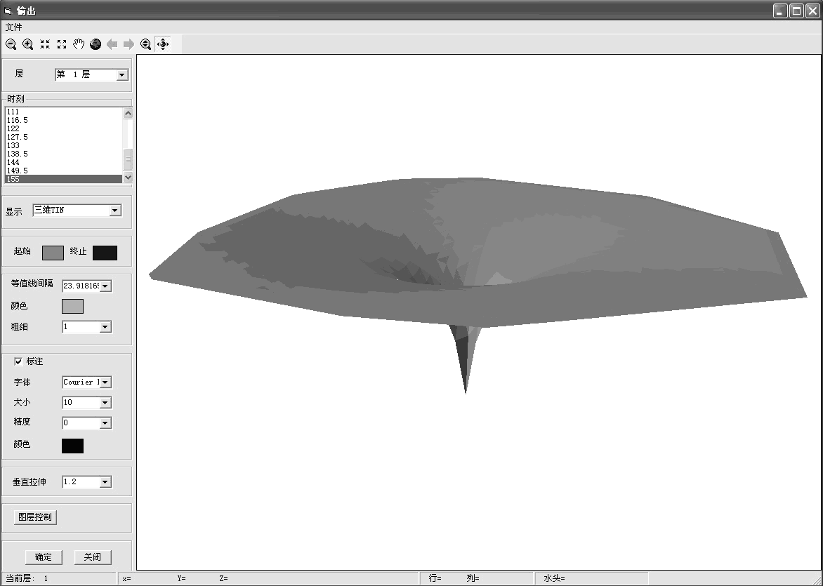
Task: Open the 文件 menu
Action: click(14, 27)
